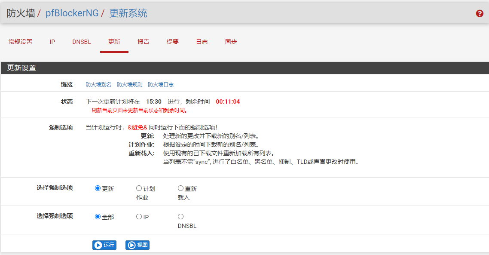Click the 运行 (Run) button
The image size is (489, 255).
[104, 245]
